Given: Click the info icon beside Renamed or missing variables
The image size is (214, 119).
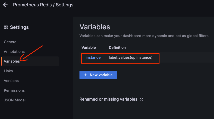Looking at the screenshot, I should (x=141, y=100).
